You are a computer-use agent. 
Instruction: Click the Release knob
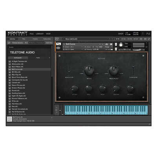tap(130, 89)
